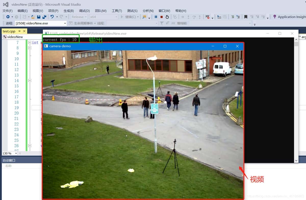Viewport: 306px width, 200px height.
Task: Collapse the code region at line 26
Action: click(30, 146)
